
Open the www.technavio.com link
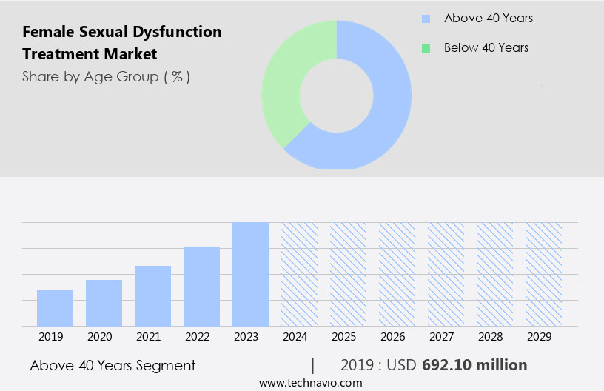[x=311, y=383]
